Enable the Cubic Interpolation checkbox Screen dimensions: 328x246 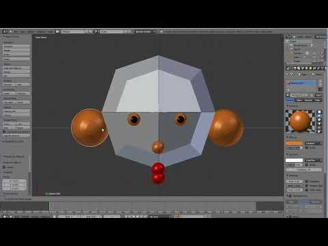tap(307, 190)
